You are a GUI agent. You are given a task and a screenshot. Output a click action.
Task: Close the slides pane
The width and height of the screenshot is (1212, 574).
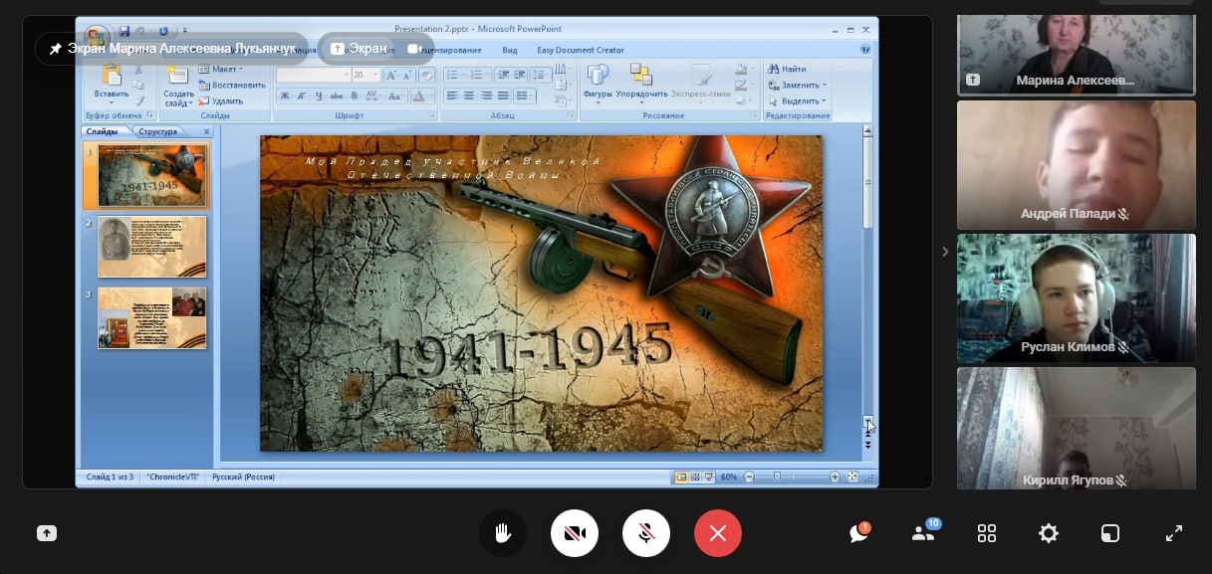206,131
